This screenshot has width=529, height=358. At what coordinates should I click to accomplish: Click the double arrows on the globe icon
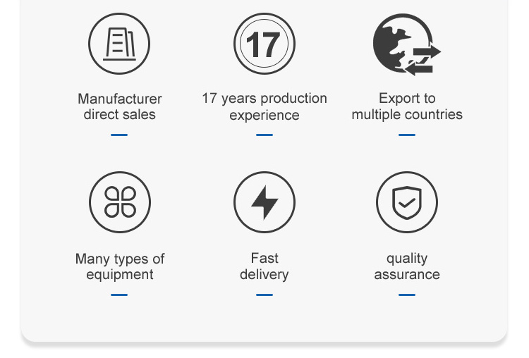coord(423,60)
